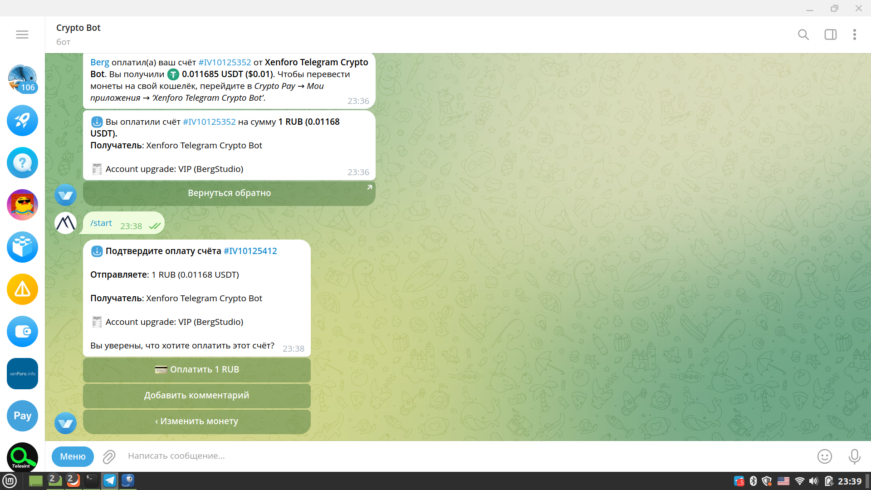Open the Telesint chat in sidebar
This screenshot has width=871, height=490.
pyautogui.click(x=22, y=457)
